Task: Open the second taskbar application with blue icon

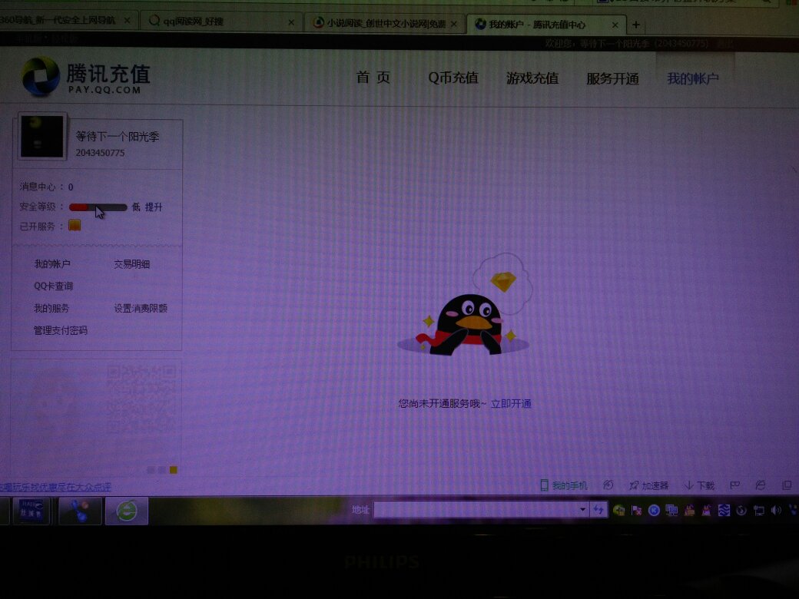Action: click(x=79, y=511)
